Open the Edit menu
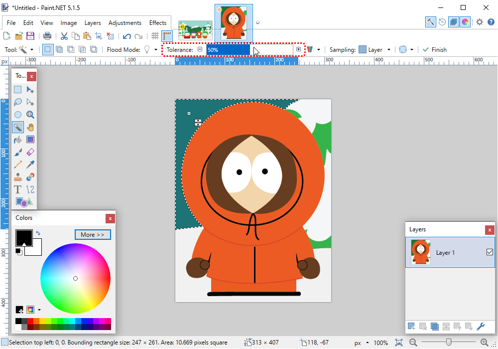498x349 pixels. pyautogui.click(x=28, y=23)
